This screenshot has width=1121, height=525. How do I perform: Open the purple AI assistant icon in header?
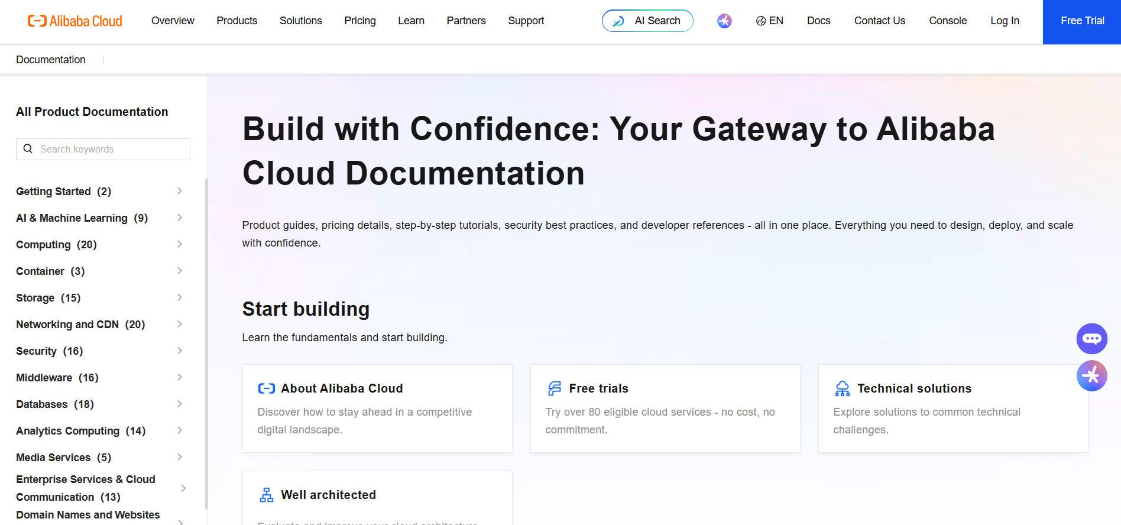724,21
